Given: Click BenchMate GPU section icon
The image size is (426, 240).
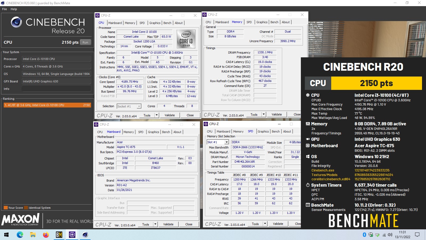Looking at the screenshot, I should 308,139.
